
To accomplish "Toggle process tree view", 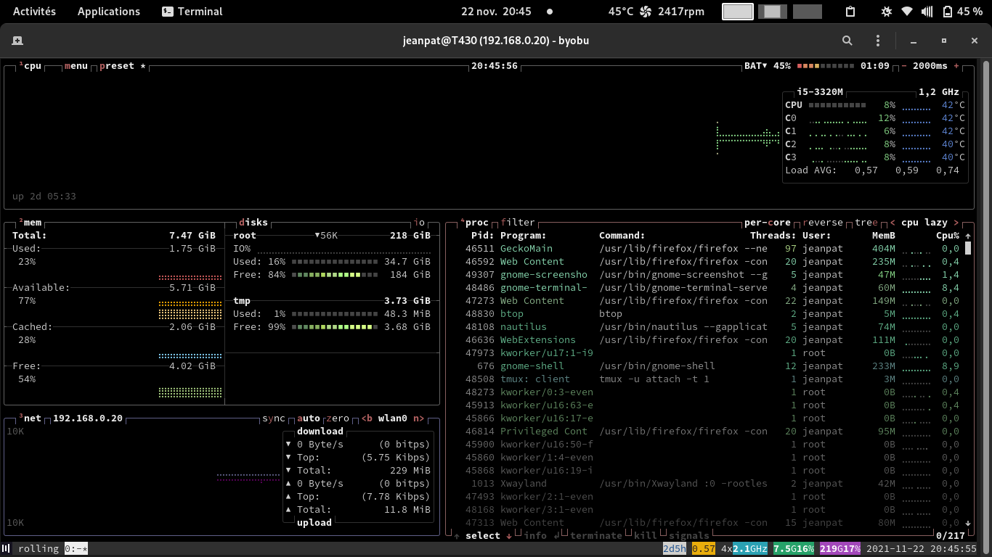I will [866, 223].
